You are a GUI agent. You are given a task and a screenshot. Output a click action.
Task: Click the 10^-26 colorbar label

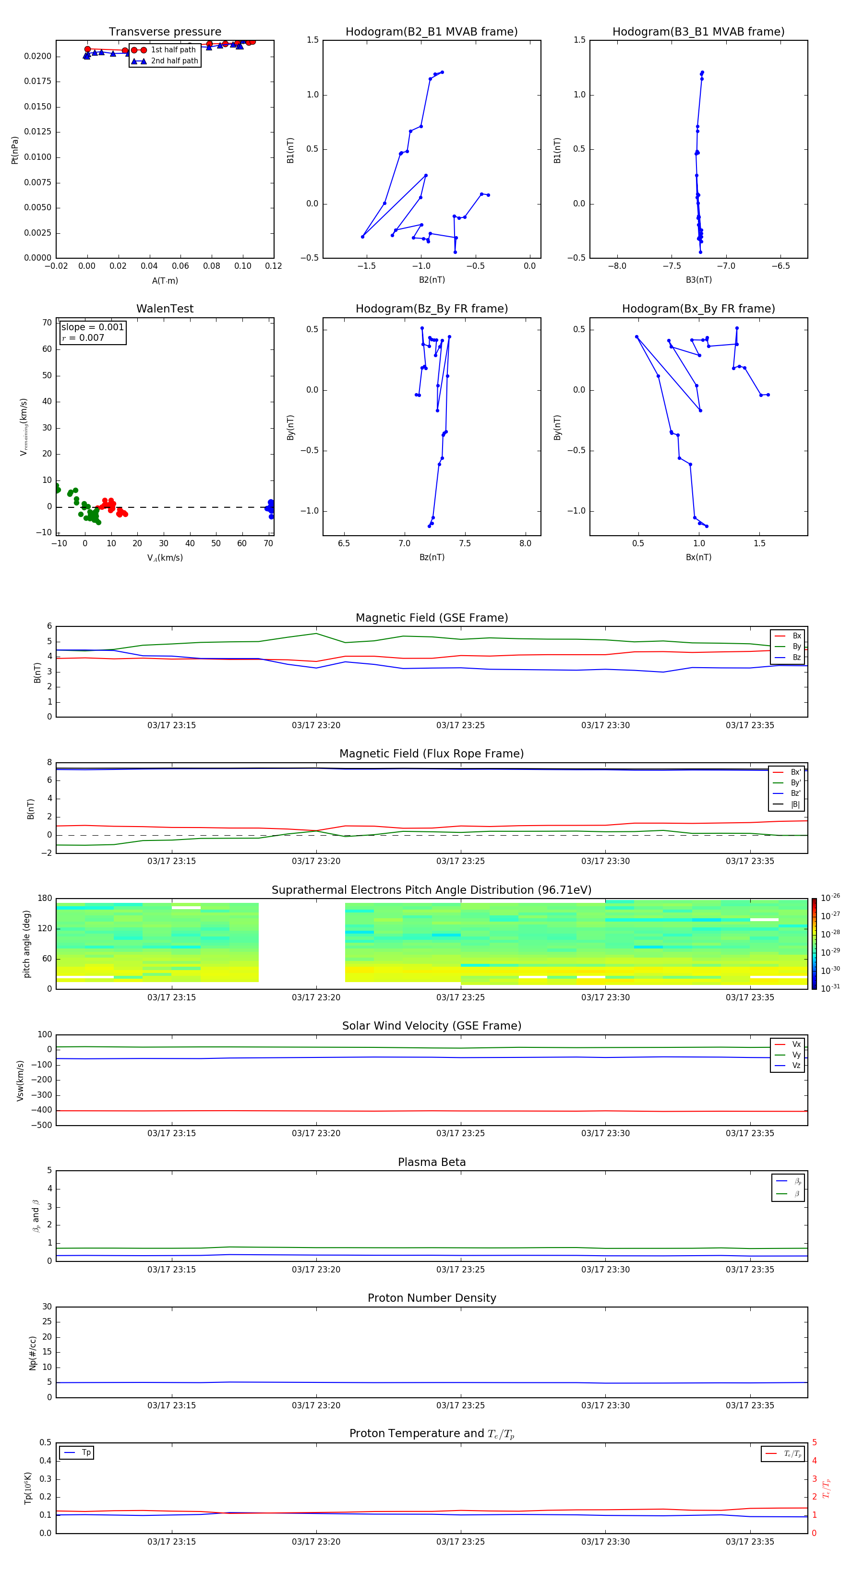tap(830, 898)
